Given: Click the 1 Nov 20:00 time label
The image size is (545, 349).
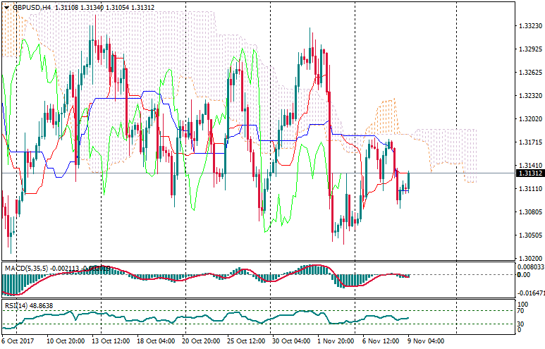Looking at the screenshot, I should tap(335, 341).
